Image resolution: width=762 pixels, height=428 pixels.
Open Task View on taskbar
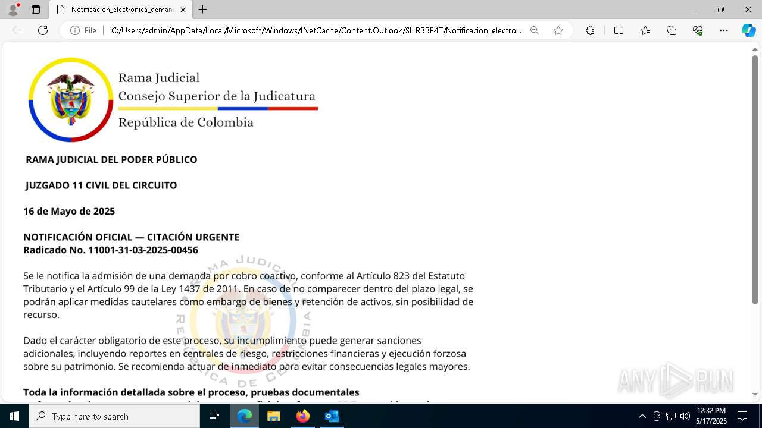tap(214, 416)
